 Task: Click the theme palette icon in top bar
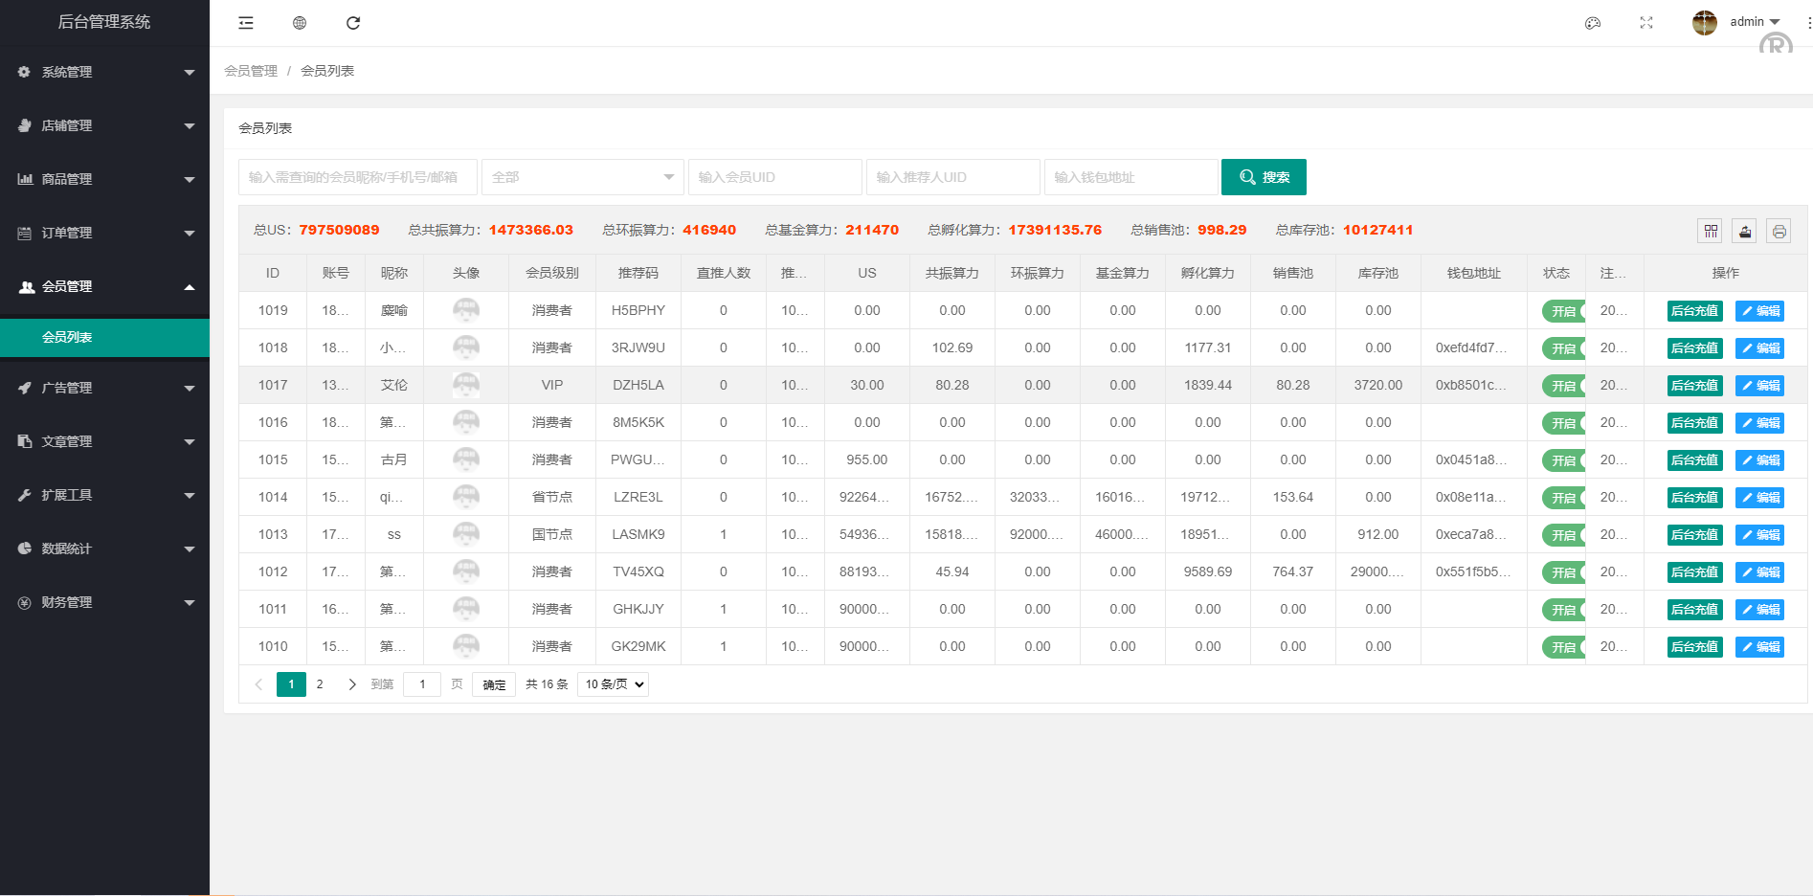tap(1593, 22)
